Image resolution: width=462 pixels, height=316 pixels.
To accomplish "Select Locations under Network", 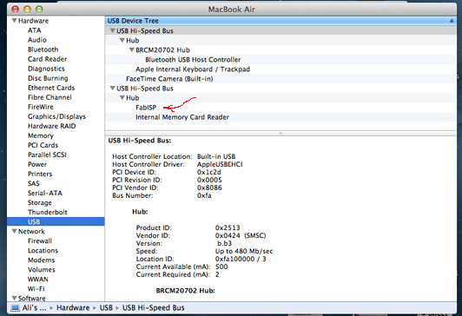I will point(43,250).
